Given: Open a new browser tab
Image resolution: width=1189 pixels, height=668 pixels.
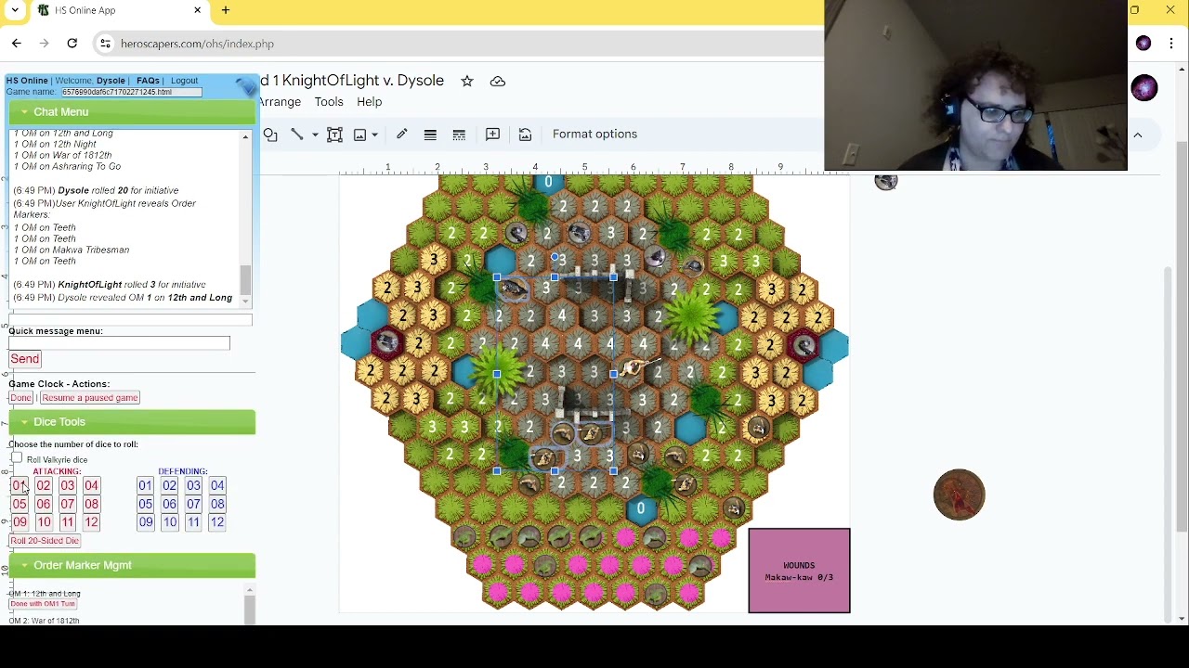Looking at the screenshot, I should 226,10.
